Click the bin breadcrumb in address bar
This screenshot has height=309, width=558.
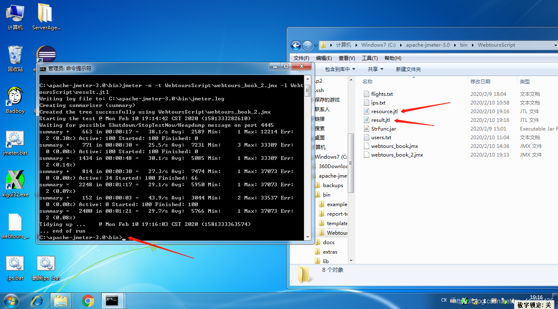coord(464,45)
